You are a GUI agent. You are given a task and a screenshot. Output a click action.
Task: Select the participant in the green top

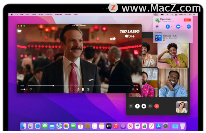(x=173, y=56)
